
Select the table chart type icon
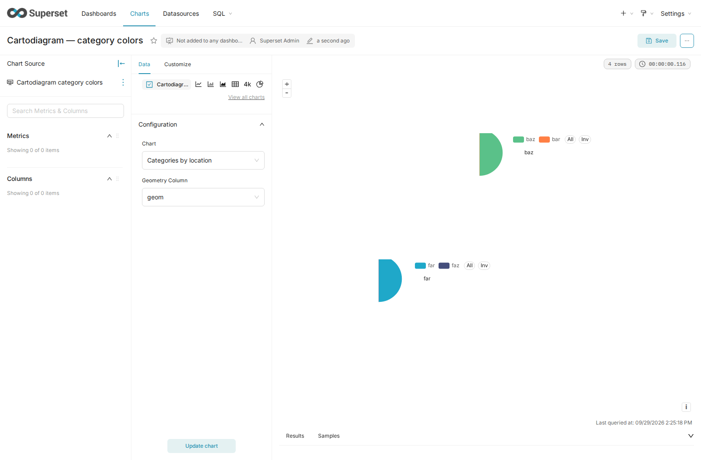coord(235,84)
